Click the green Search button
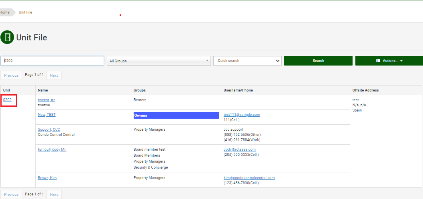Viewport: 423px width, 199px height. point(318,61)
